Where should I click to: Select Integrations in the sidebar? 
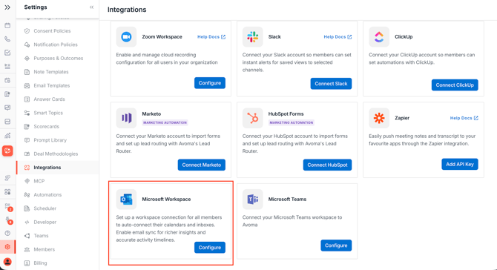coord(47,168)
